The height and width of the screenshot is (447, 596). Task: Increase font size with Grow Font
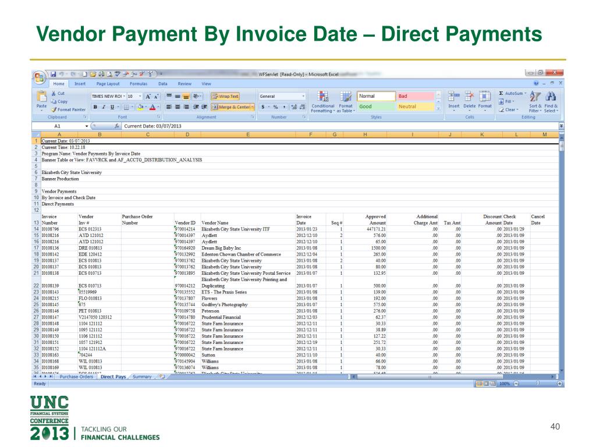pyautogui.click(x=148, y=97)
